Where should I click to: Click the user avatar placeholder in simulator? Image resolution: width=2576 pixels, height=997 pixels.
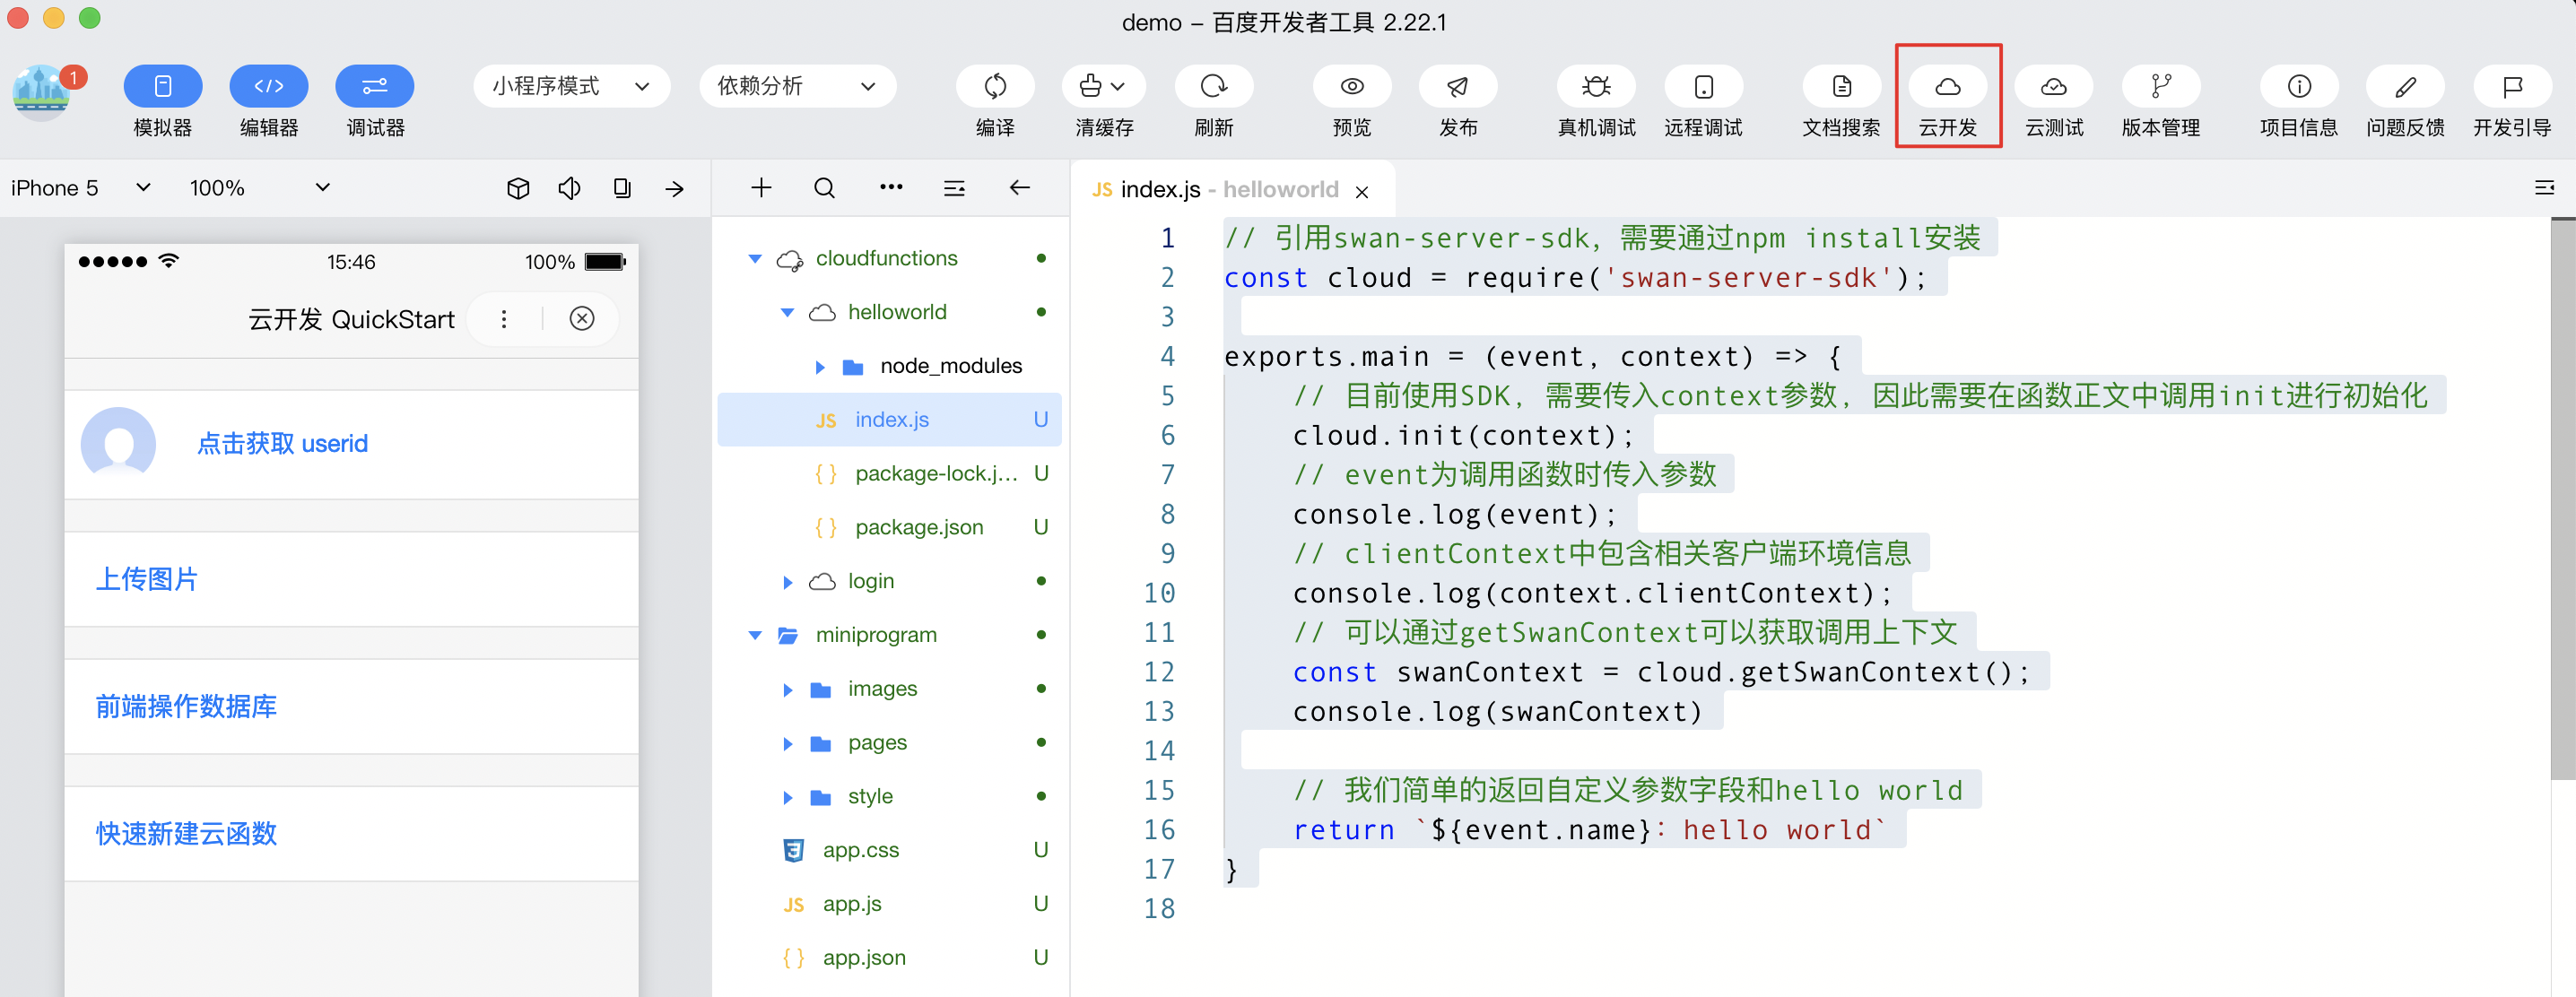118,444
